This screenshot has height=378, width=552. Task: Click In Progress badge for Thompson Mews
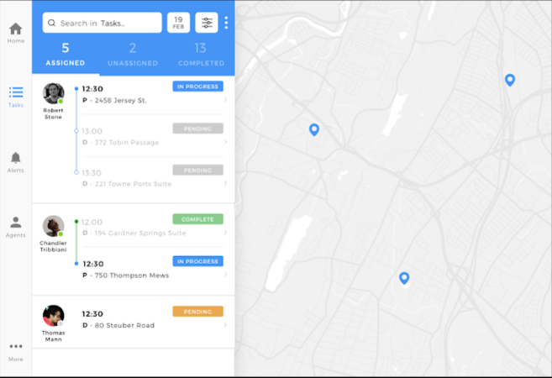click(x=197, y=261)
